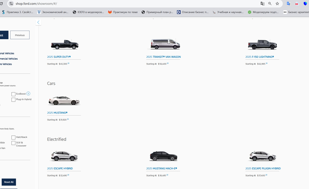This screenshot has height=189, width=309.
Task: Open the 2025 ESCAPE HYBRID link
Action: click(60, 169)
